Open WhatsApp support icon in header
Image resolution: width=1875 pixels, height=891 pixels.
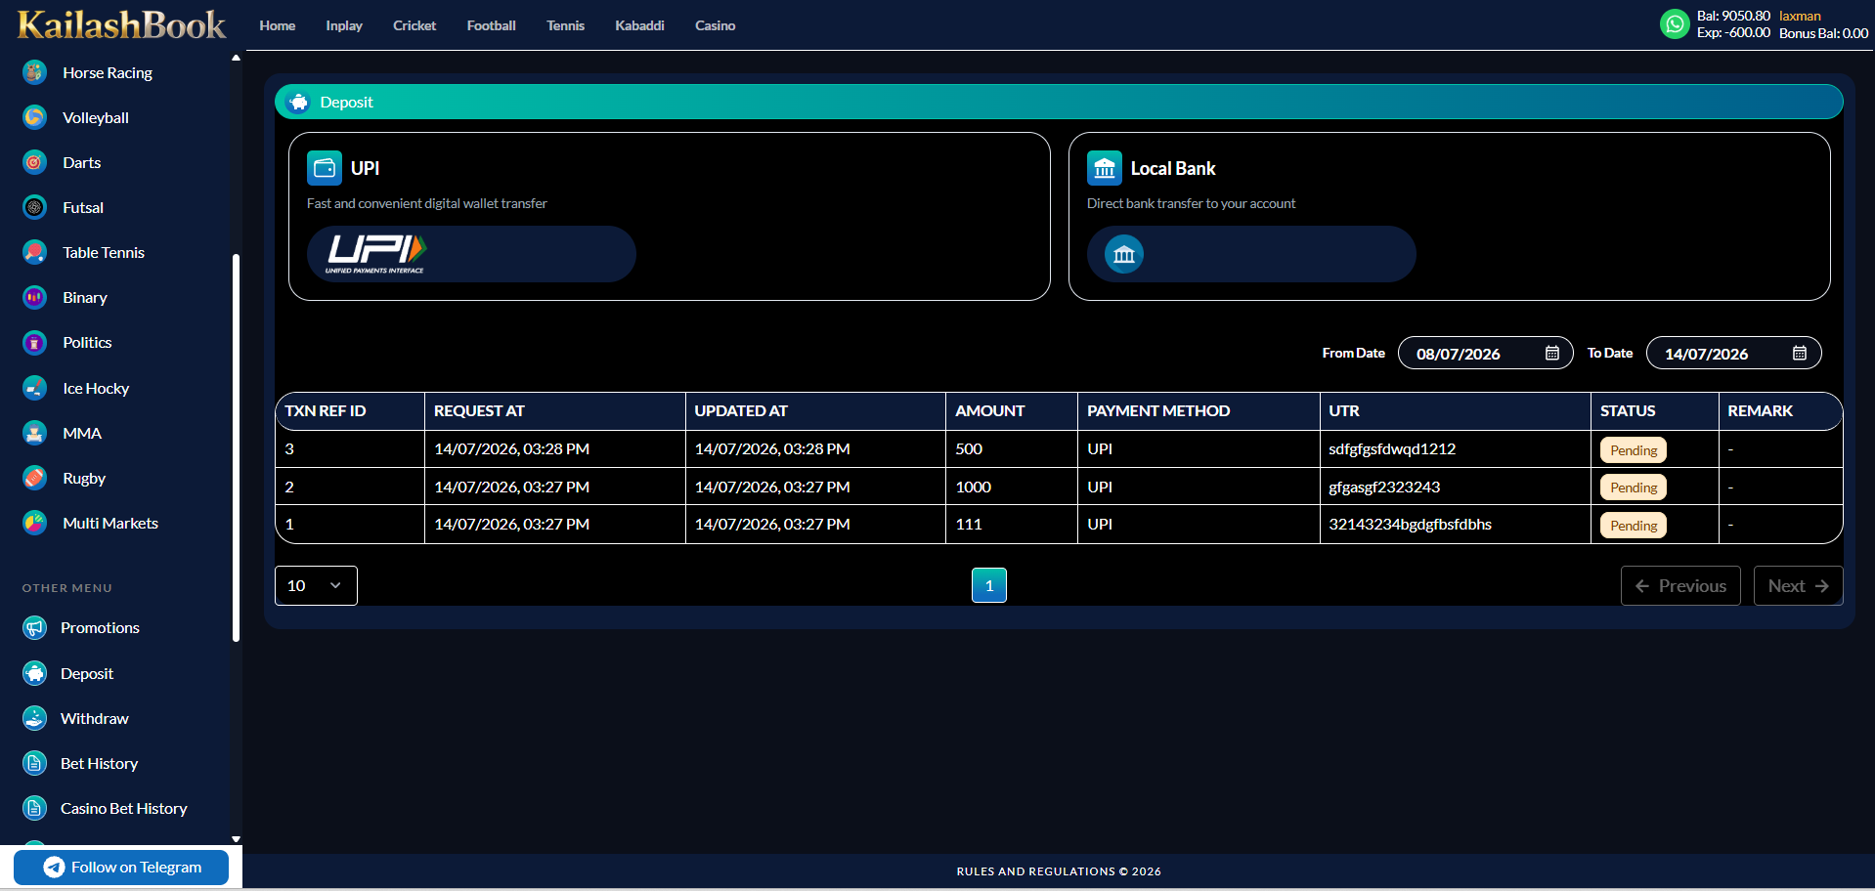(1675, 24)
